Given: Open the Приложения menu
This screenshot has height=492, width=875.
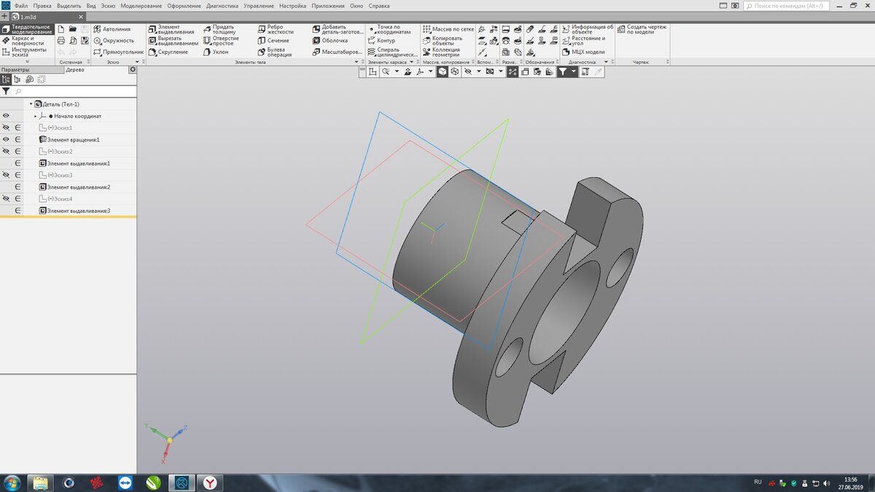Looking at the screenshot, I should tap(328, 5).
